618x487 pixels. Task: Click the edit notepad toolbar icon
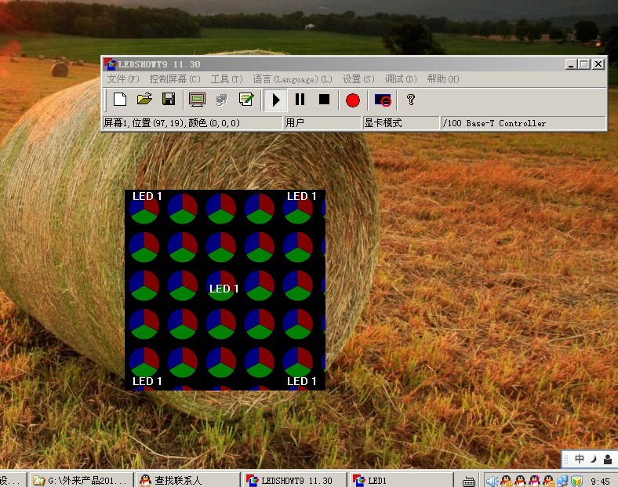tap(246, 100)
